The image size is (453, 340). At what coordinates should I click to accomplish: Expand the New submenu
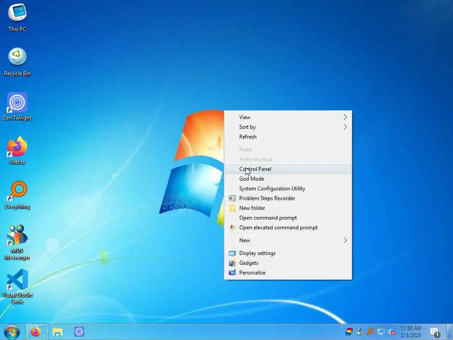point(288,240)
